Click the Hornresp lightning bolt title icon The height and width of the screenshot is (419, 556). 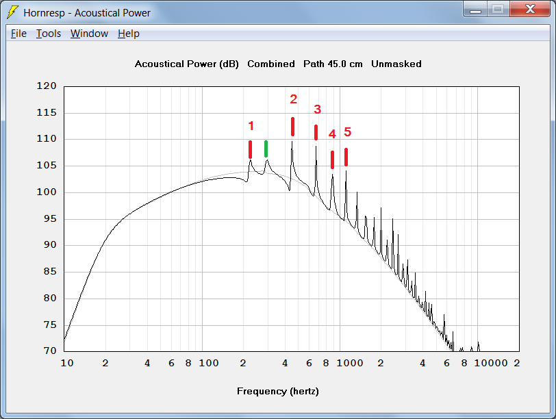(x=13, y=12)
